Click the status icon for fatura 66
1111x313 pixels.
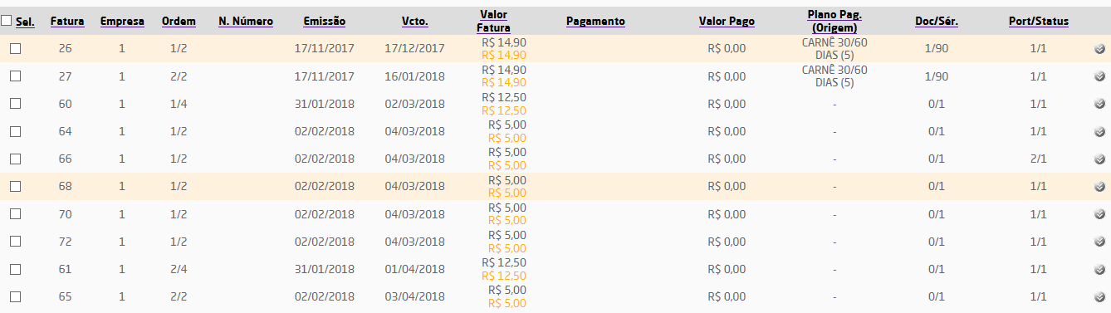(1099, 159)
